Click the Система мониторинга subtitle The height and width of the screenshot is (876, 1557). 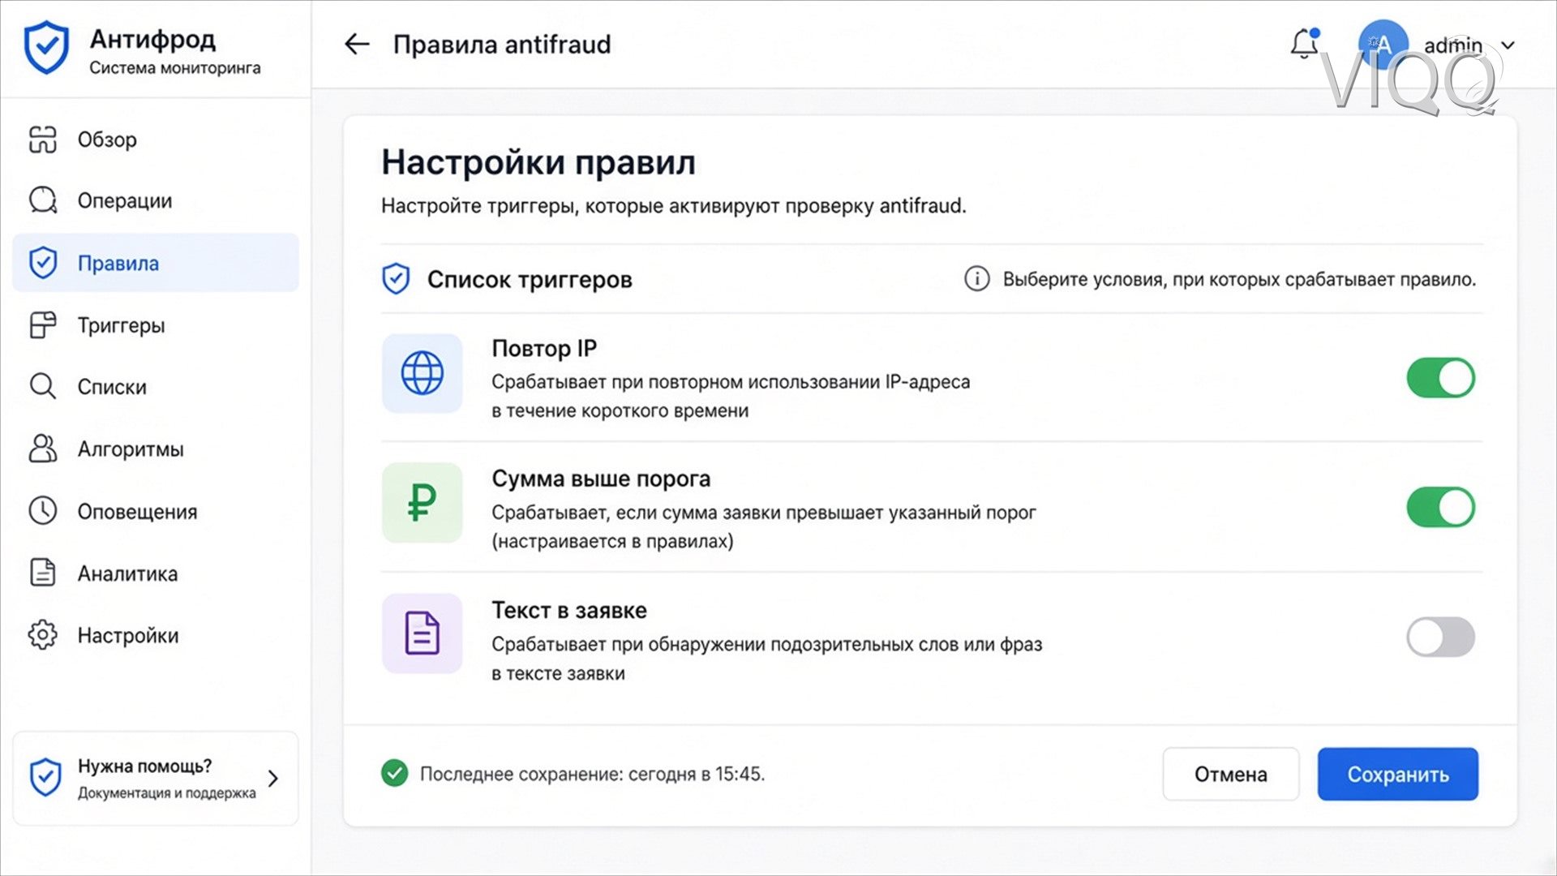click(175, 68)
